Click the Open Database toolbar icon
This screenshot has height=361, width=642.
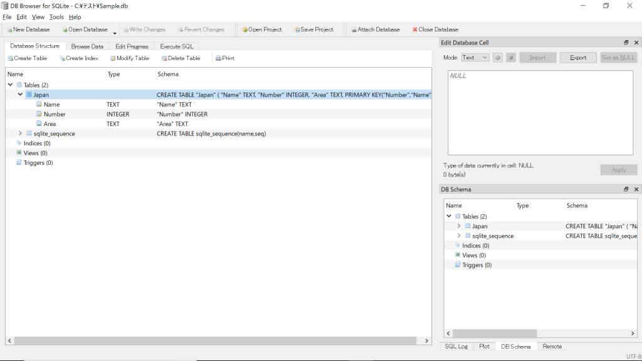pos(65,29)
